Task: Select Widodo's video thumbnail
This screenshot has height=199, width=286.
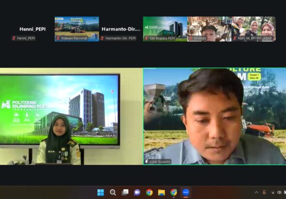Action: pyautogui.click(x=209, y=29)
